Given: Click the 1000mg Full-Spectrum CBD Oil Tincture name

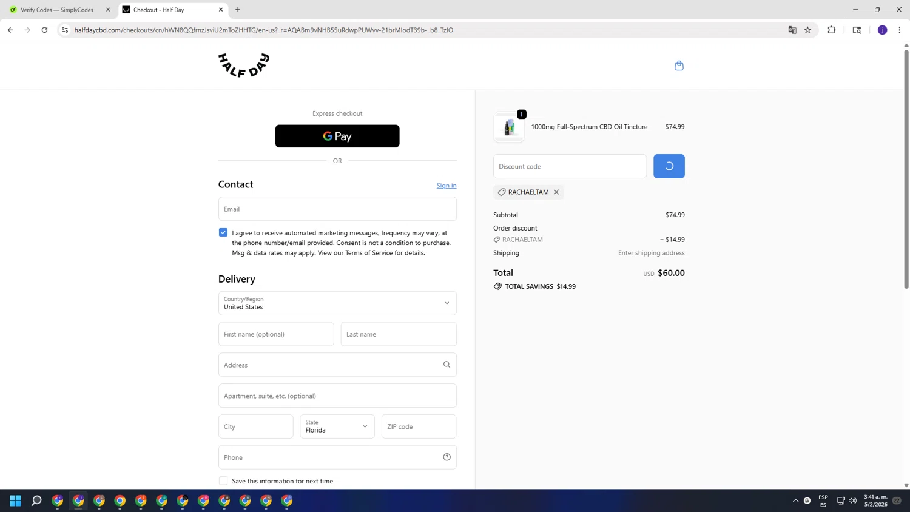Looking at the screenshot, I should [589, 127].
